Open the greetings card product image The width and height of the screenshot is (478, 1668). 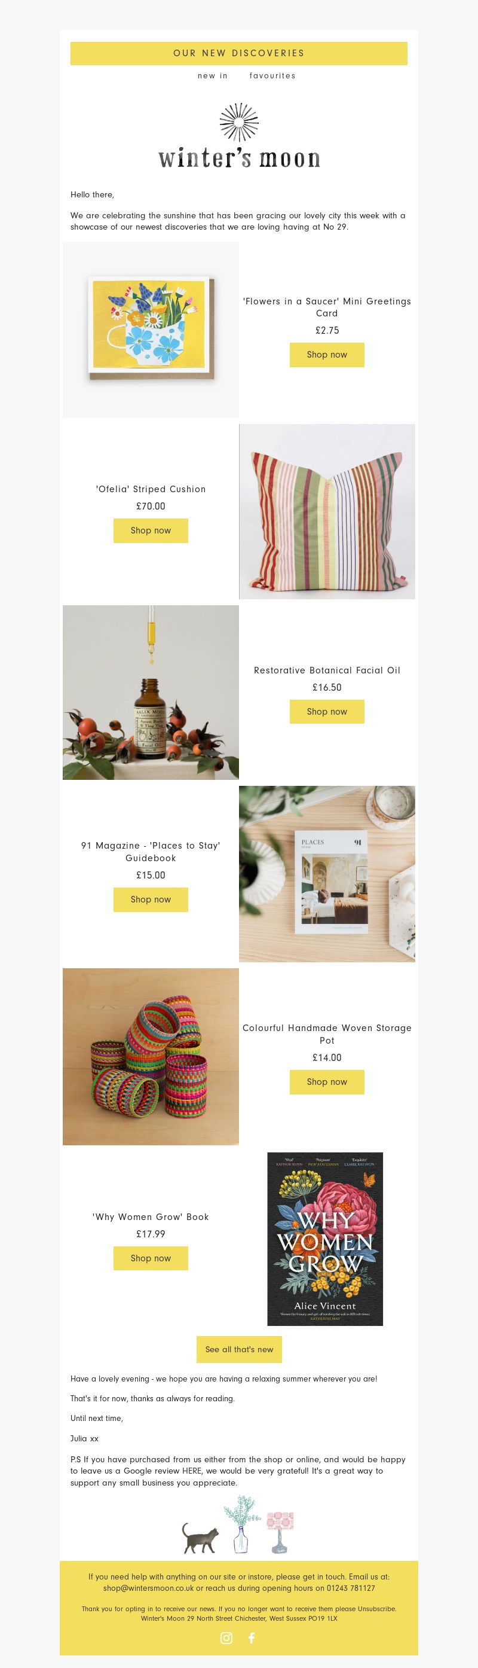click(x=151, y=330)
